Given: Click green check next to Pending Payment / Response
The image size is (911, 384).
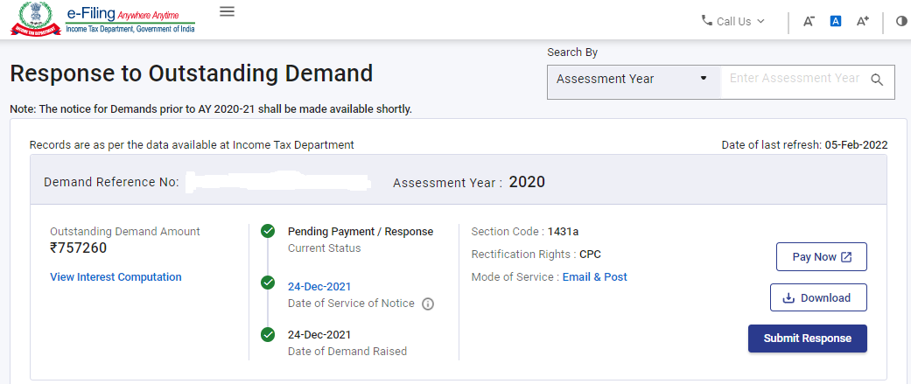Looking at the screenshot, I should tap(268, 231).
